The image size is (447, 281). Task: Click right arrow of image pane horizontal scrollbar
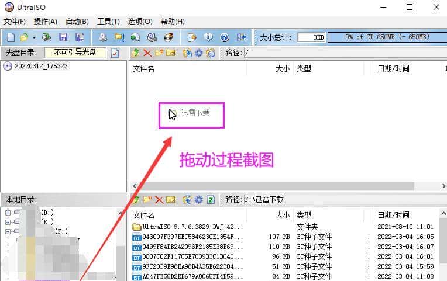coord(443,186)
